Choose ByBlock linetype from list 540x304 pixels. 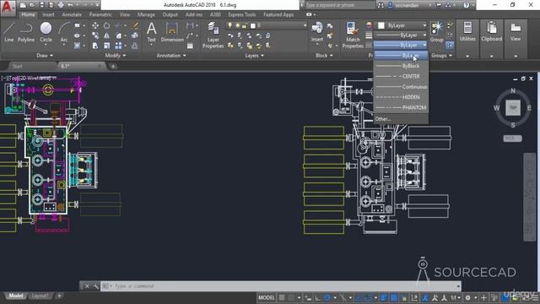pyautogui.click(x=401, y=66)
